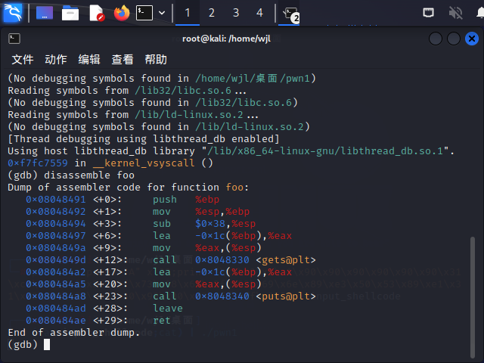Click the terminal vertical scrollbar thumb
The image size is (484, 363).
click(x=472, y=297)
